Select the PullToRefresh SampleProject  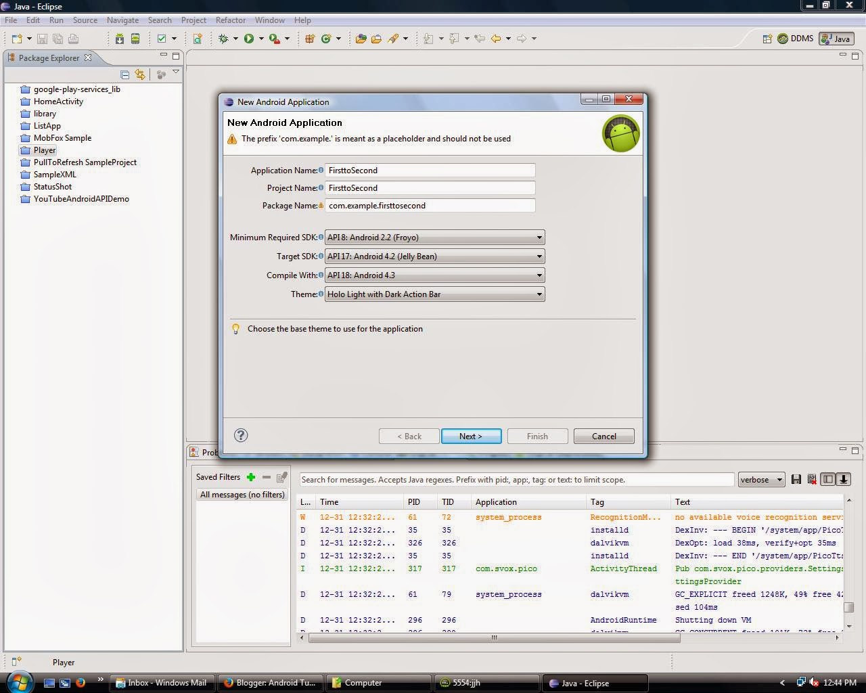(x=85, y=162)
